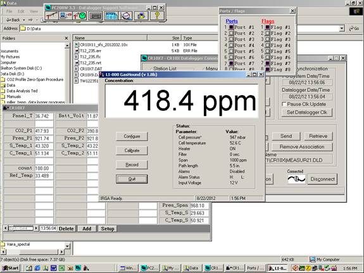Click the Panel_T value field 36.742
The width and height of the screenshot is (364, 273).
pos(44,116)
